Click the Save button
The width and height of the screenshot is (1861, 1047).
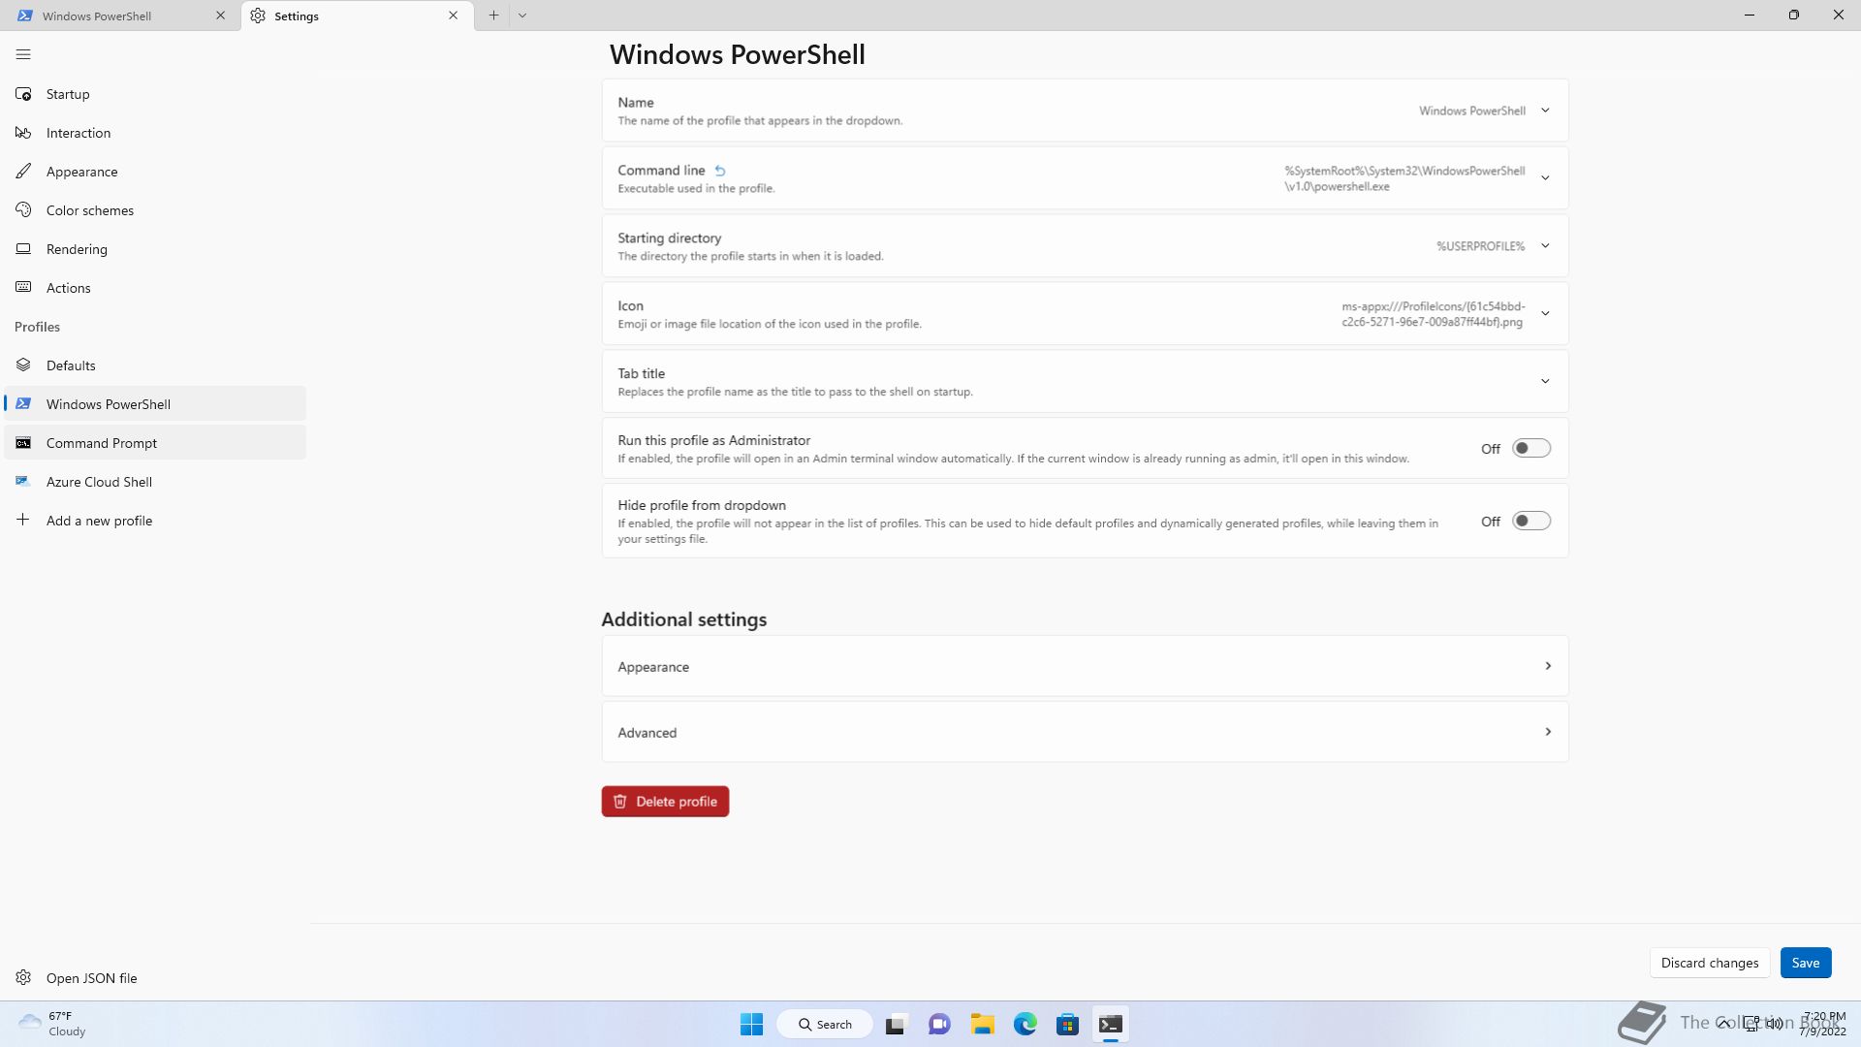pos(1806,963)
